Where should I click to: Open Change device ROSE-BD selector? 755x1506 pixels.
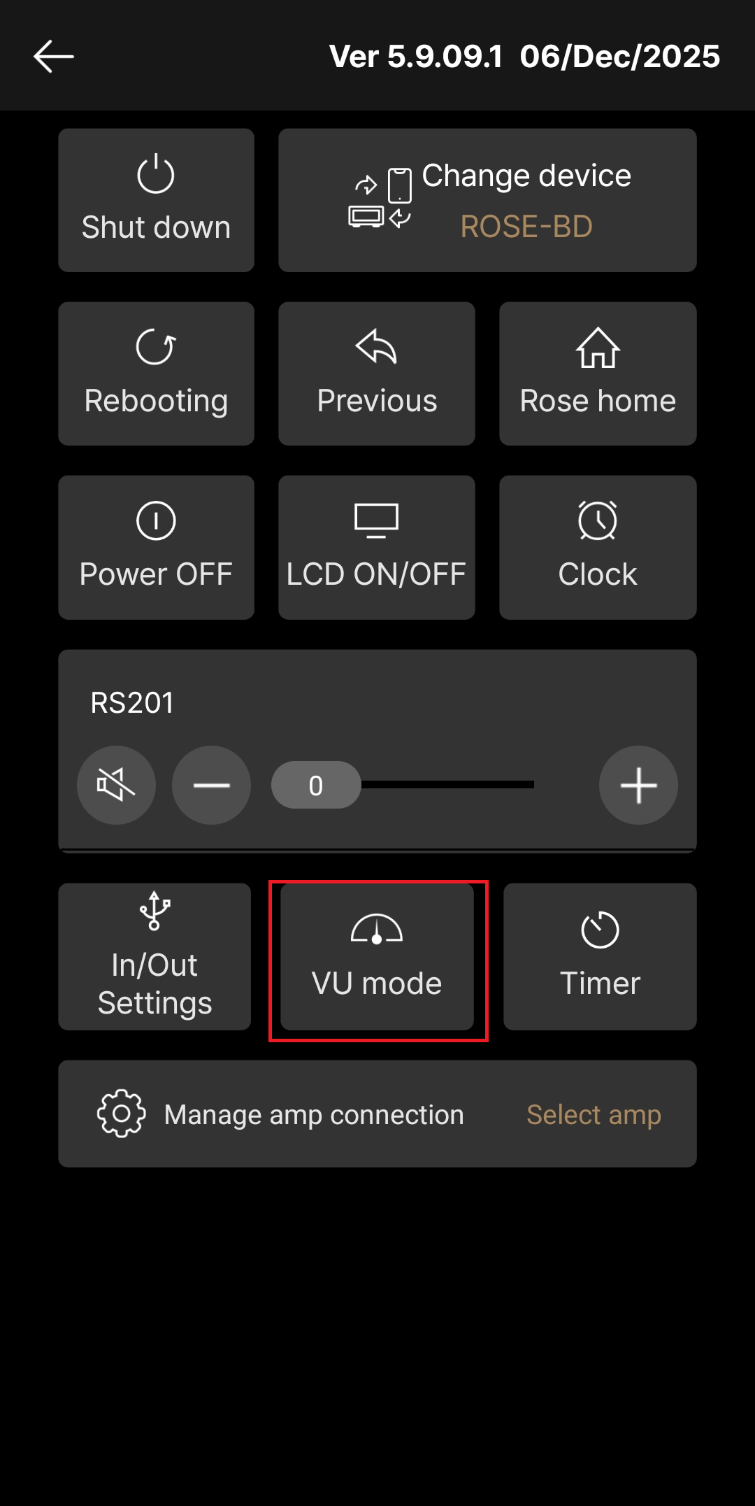point(487,200)
